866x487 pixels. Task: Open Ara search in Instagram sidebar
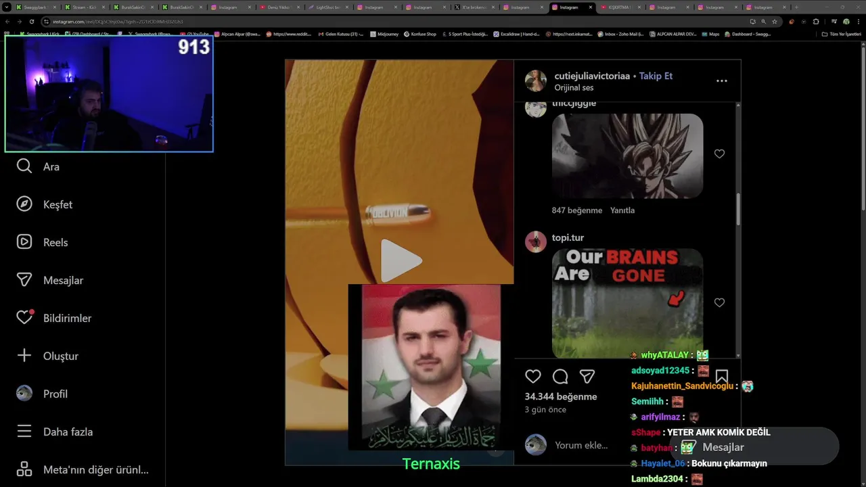(x=38, y=166)
